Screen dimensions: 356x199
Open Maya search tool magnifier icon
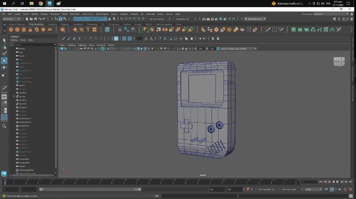[x=4, y=126]
